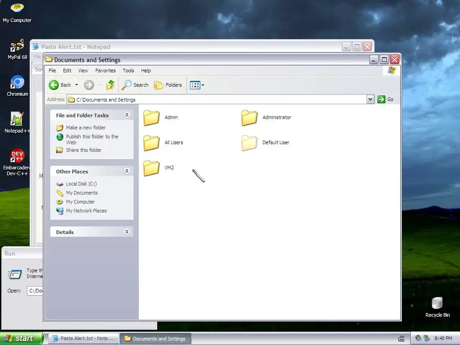Select the Default User folder icon
The height and width of the screenshot is (345, 460).
point(249,143)
